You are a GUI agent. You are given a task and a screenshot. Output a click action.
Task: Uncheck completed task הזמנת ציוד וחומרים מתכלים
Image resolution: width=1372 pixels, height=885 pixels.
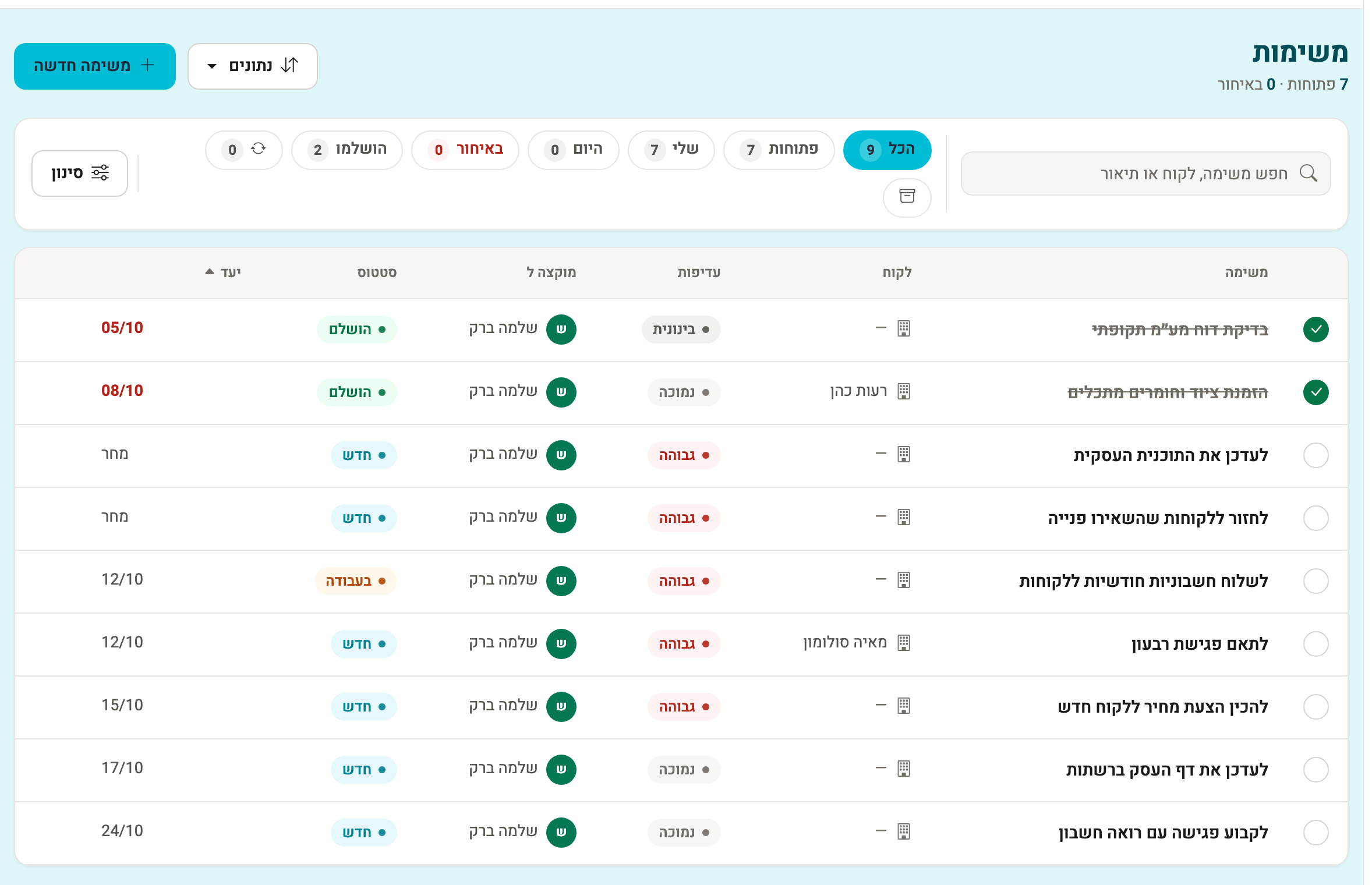pyautogui.click(x=1316, y=392)
